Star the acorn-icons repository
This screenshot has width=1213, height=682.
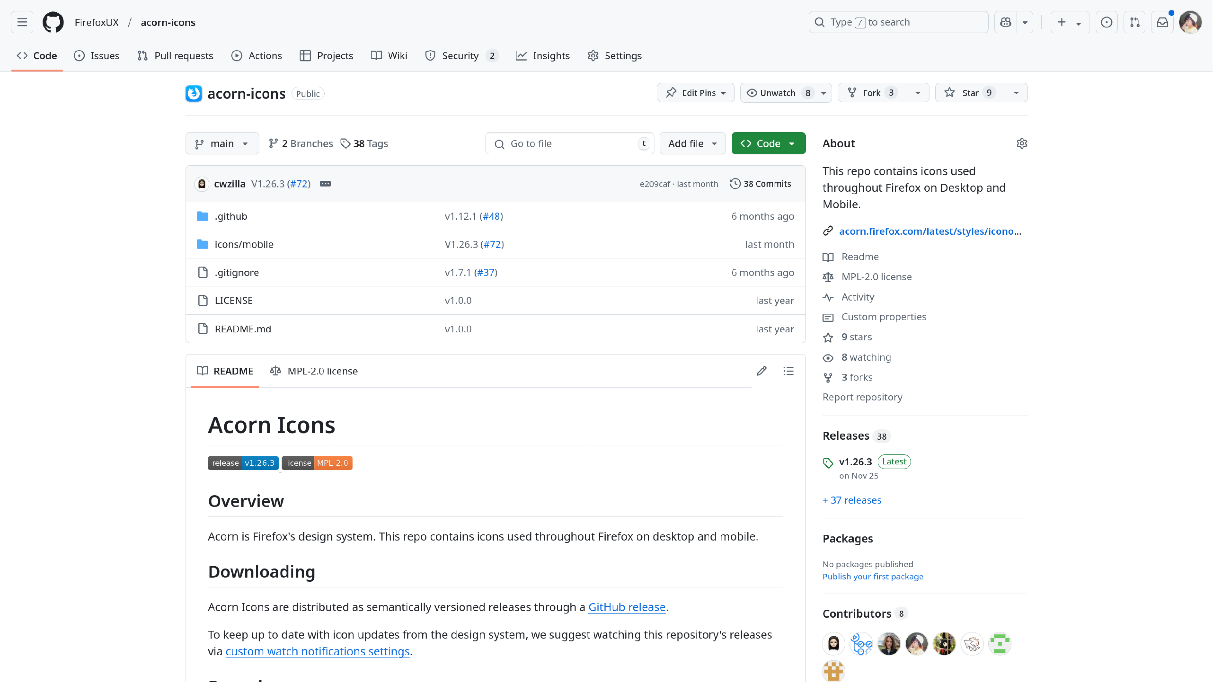pyautogui.click(x=970, y=93)
